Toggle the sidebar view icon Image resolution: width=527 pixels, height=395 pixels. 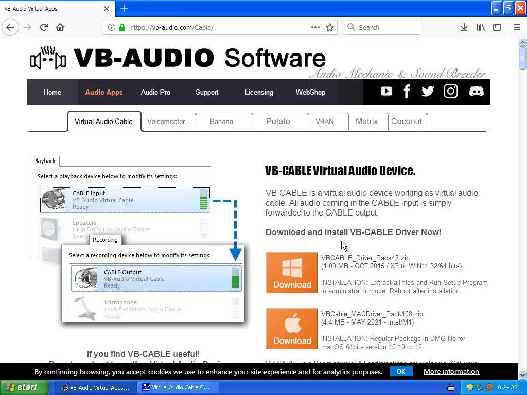[497, 27]
